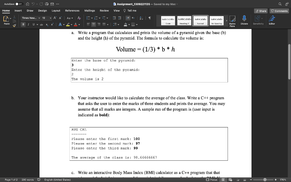The image size is (291, 182).
Task: Clear all formatting with the eraser A
Action: tap(79, 18)
